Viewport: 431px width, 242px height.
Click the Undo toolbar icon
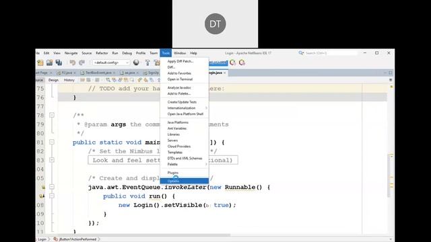pos(73,63)
